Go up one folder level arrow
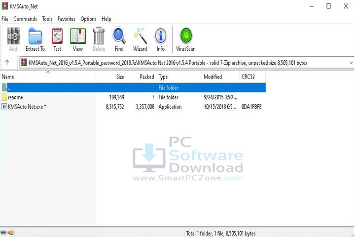The height and width of the screenshot is (237, 355). pos(7,62)
